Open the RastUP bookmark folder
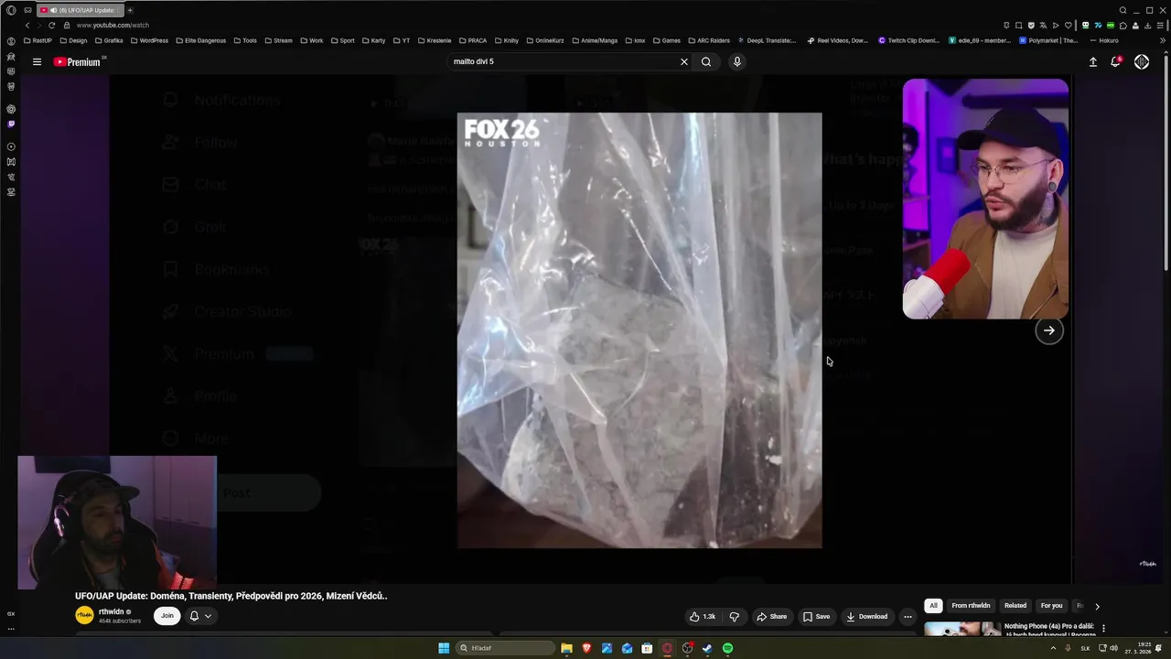Image resolution: width=1171 pixels, height=659 pixels. pos(38,40)
